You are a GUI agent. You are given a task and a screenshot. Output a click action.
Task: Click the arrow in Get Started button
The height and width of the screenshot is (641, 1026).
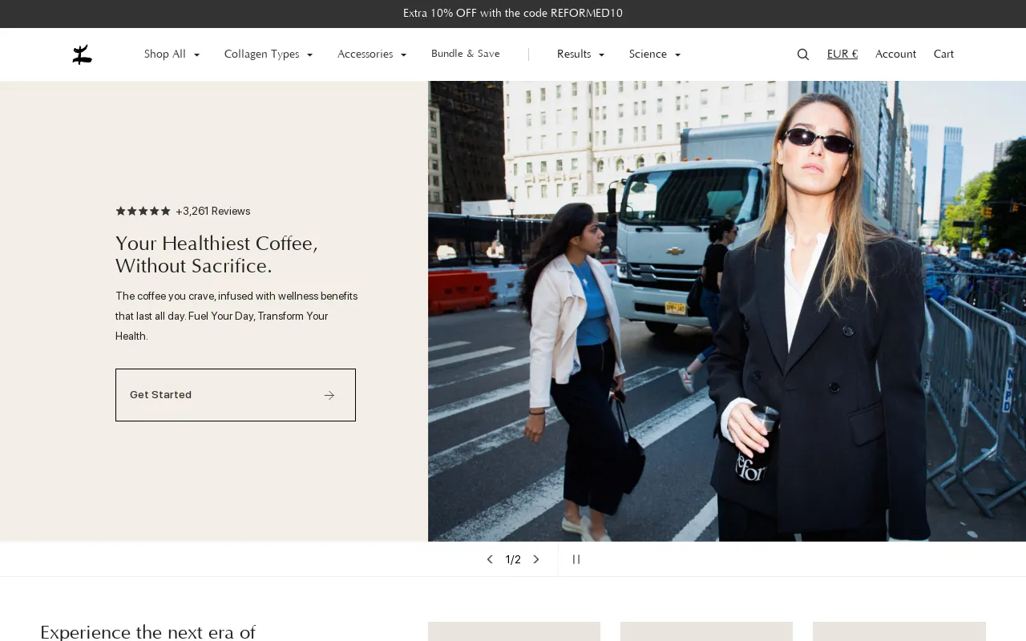(x=329, y=395)
